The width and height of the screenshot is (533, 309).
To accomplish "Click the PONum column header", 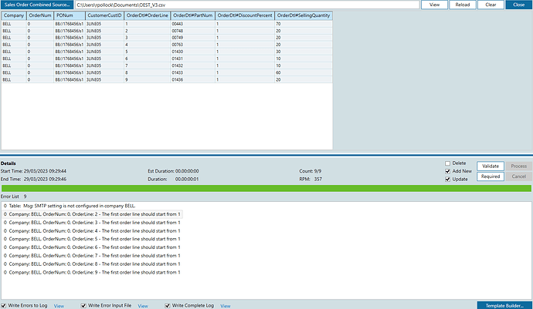I will pyautogui.click(x=70, y=15).
